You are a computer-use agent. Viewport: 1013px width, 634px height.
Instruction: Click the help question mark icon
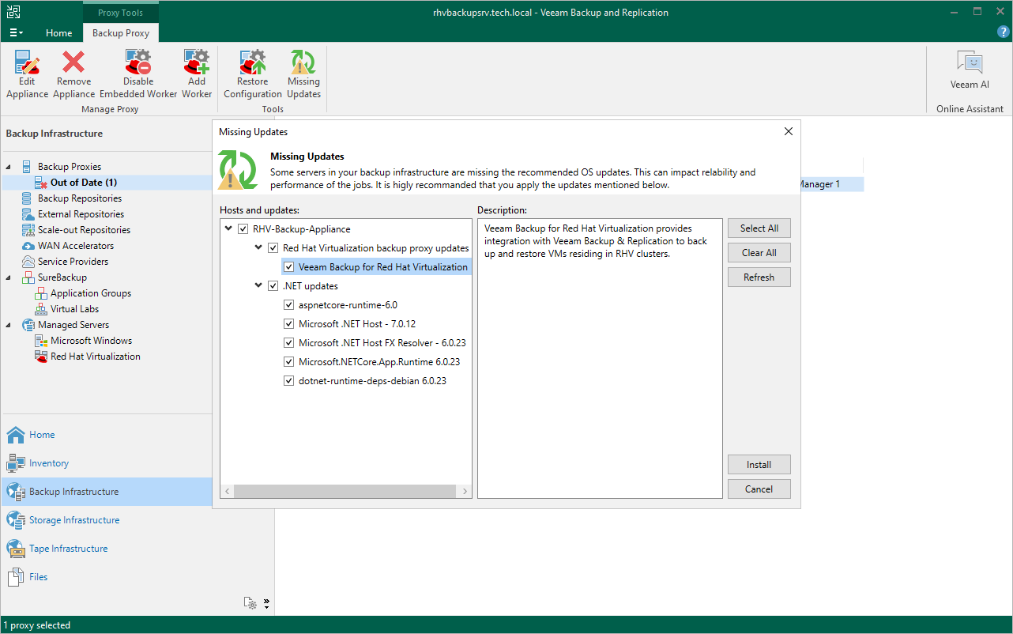[x=1003, y=32]
